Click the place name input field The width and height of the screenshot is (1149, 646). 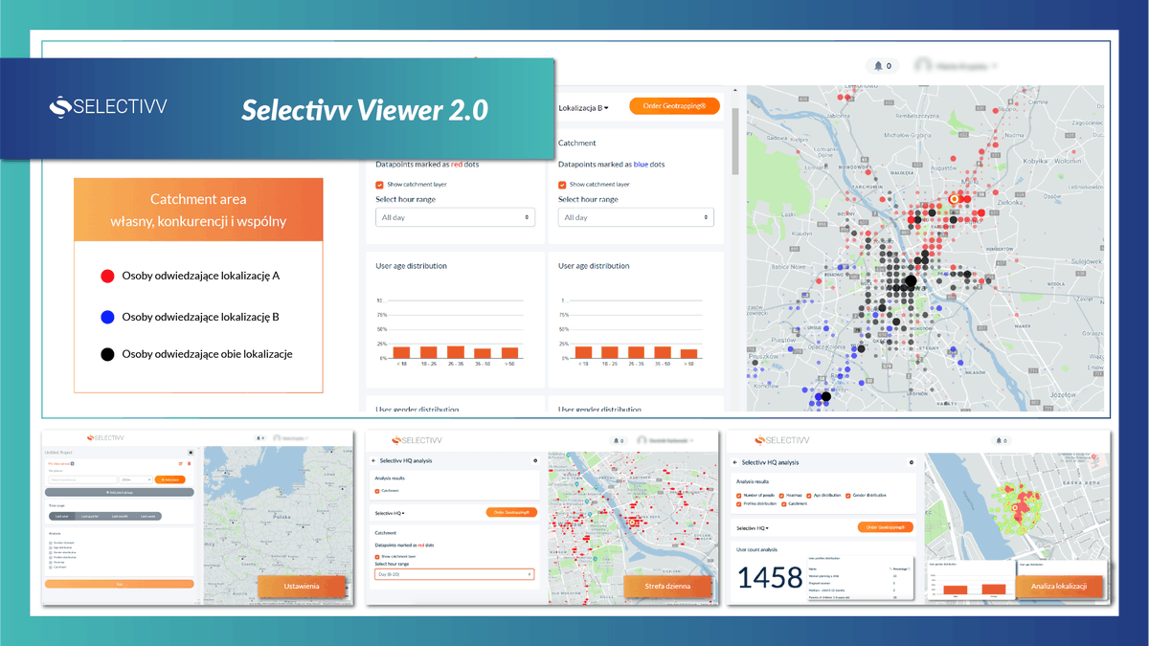(82, 479)
